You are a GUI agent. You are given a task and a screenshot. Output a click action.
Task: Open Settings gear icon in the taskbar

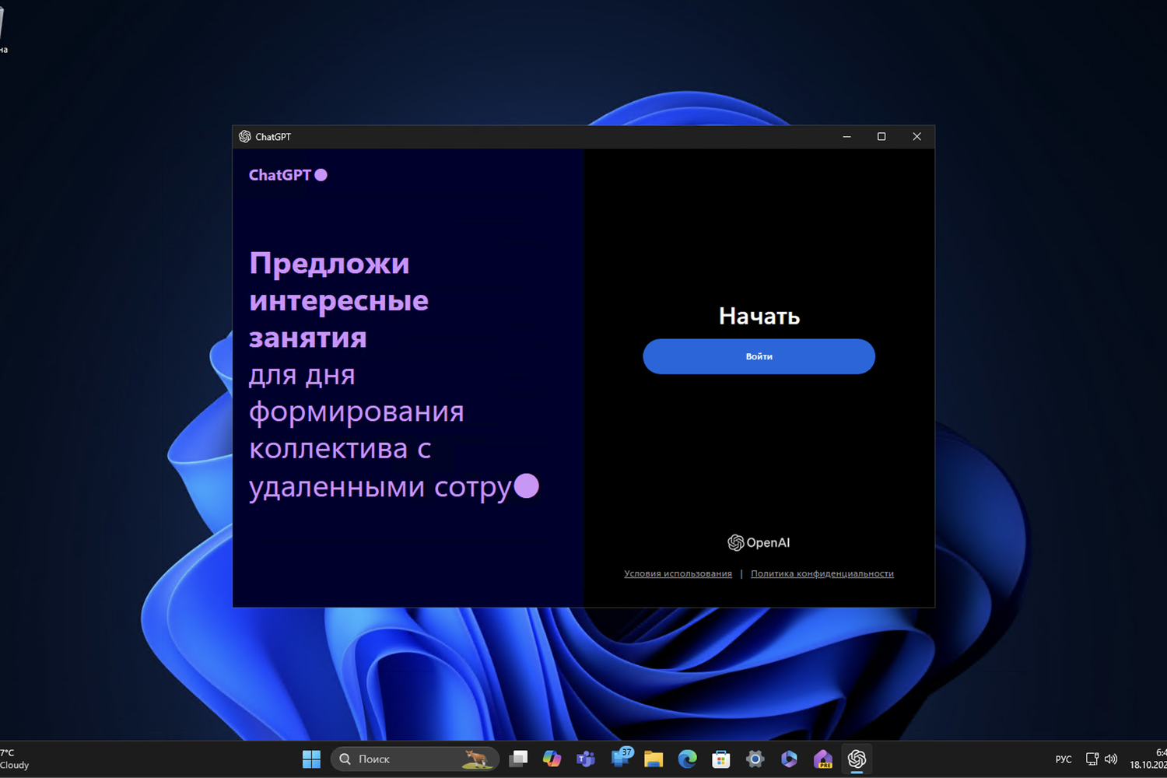(755, 759)
